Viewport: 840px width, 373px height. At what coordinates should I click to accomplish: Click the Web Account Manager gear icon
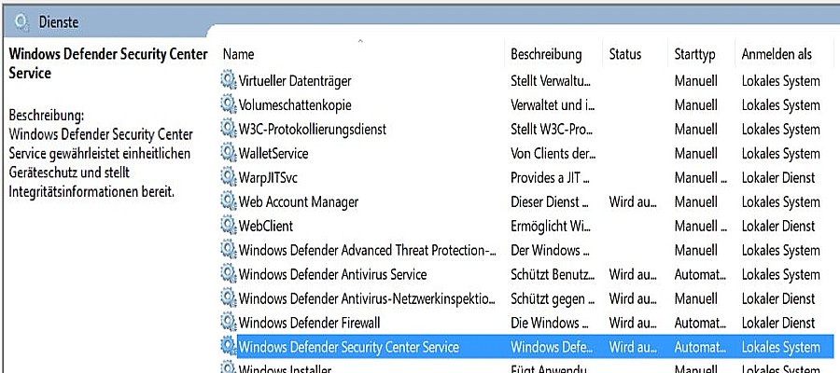(x=229, y=201)
